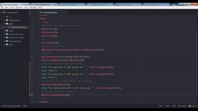Click the estructurasControl2 folder icon
The width and height of the screenshot is (198, 111).
point(7,38)
